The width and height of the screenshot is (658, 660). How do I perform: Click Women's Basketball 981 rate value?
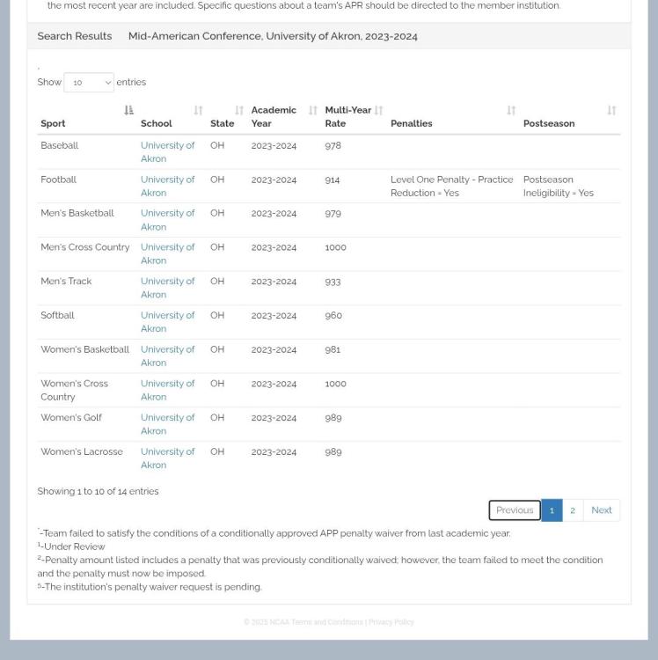333,349
